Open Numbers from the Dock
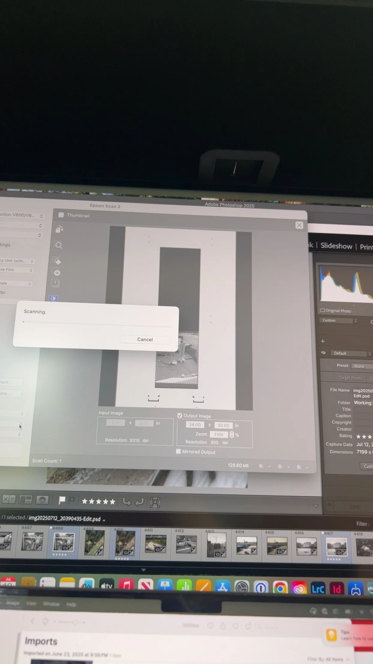373x664 pixels. [x=184, y=586]
